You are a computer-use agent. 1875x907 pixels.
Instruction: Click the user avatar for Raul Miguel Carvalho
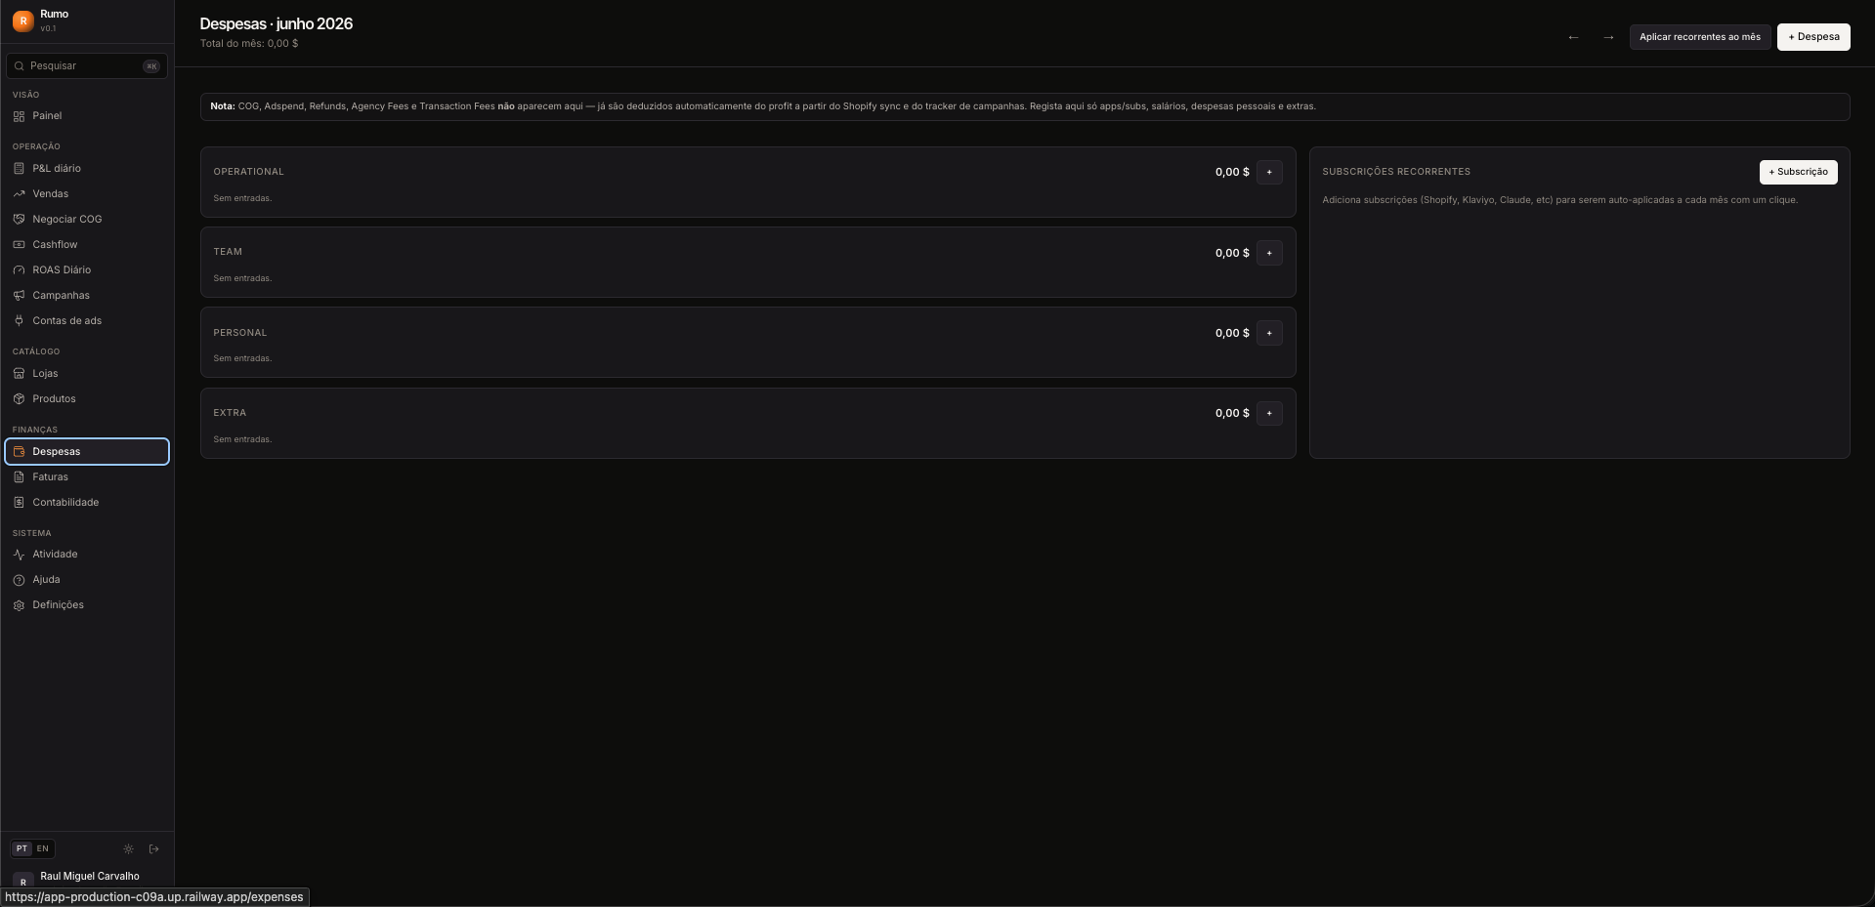(x=22, y=881)
